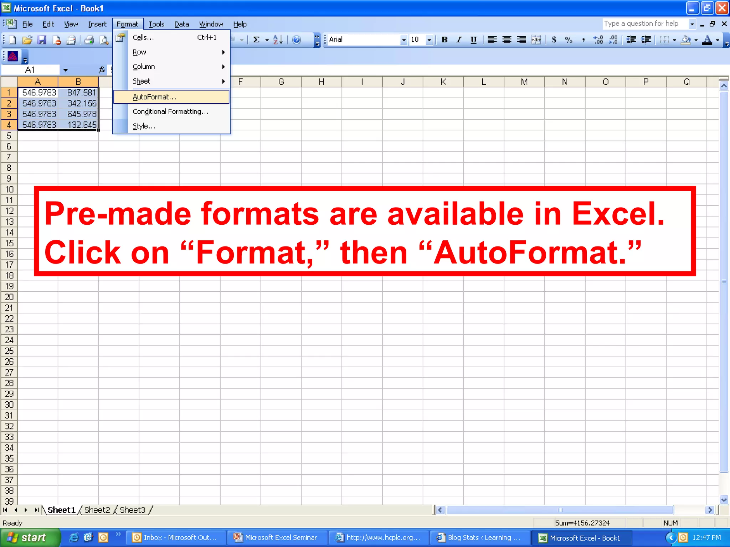Click the Format Cells icon in the menu
Screen dimensions: 730x547
tap(121, 37)
